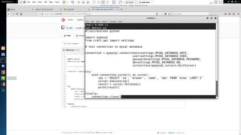Launch Metasploit from the dock

(x=3, y=66)
